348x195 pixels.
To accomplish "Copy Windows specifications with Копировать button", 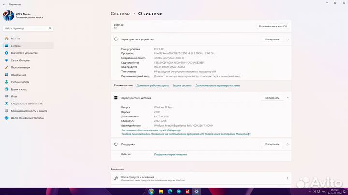I will 272,98.
